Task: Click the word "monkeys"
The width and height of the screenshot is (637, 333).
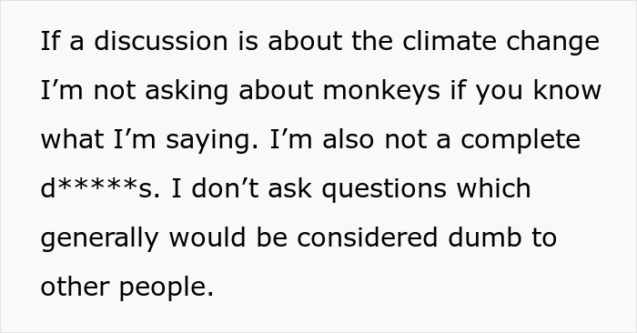Action: 381,92
